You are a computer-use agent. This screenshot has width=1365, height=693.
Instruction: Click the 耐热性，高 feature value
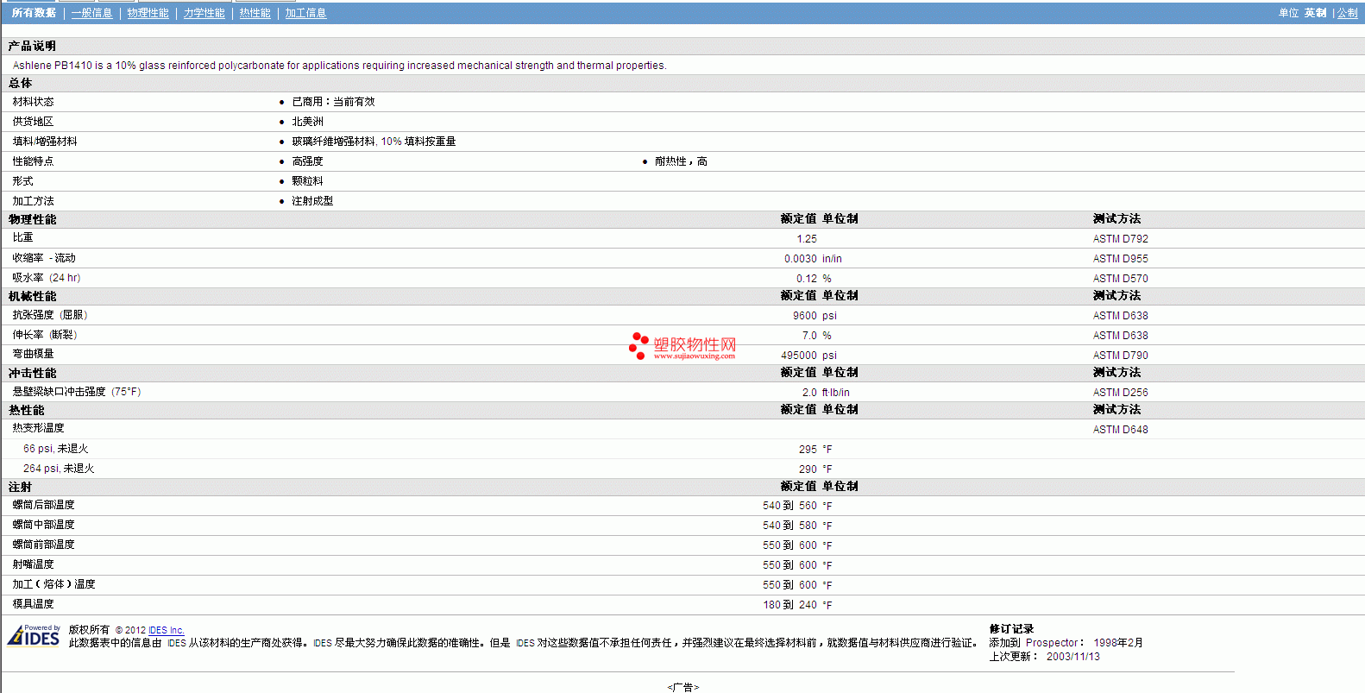pyautogui.click(x=681, y=161)
